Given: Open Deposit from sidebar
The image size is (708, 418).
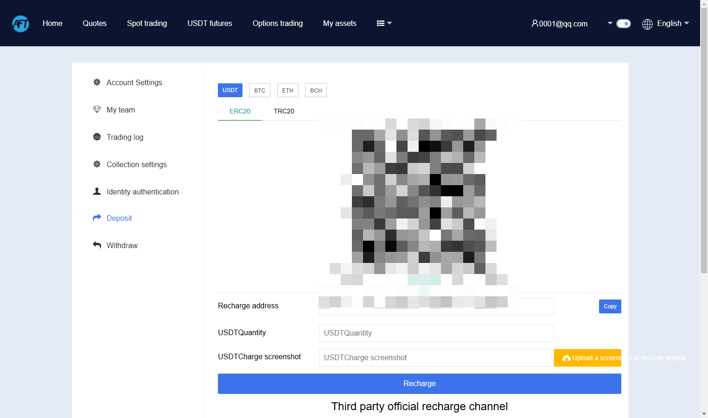Looking at the screenshot, I should pos(119,218).
